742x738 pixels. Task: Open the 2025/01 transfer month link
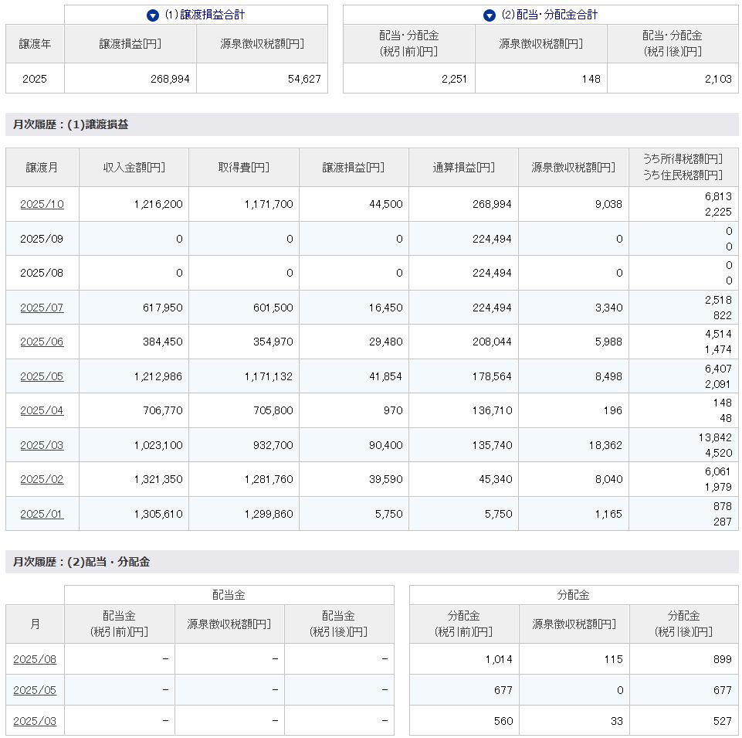click(x=42, y=514)
